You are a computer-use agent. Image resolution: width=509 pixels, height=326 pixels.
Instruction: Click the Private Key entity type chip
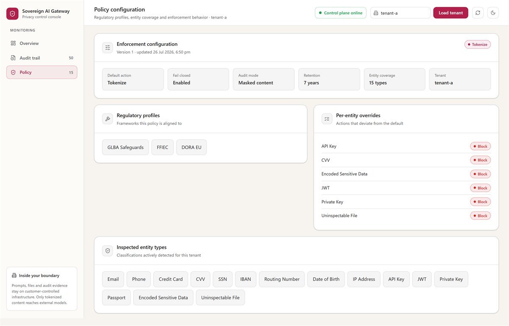tap(451, 279)
